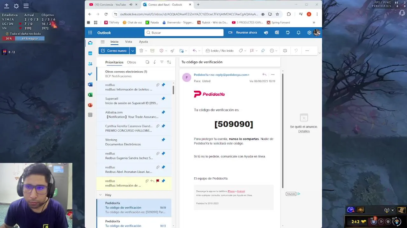Click the Buscar search box

tap(184, 33)
